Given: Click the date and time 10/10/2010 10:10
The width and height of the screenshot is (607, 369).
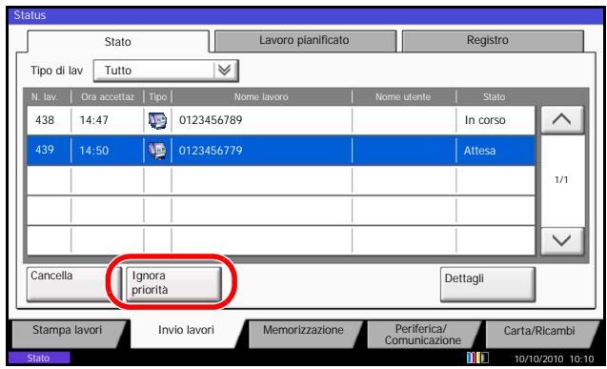Looking at the screenshot, I should pos(554,359).
